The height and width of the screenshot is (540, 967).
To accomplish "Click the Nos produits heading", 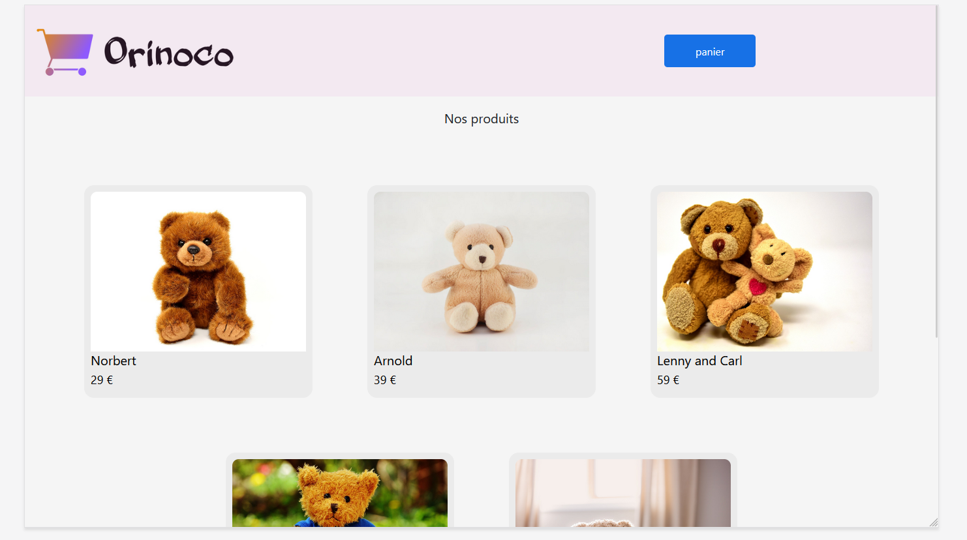I will click(482, 119).
